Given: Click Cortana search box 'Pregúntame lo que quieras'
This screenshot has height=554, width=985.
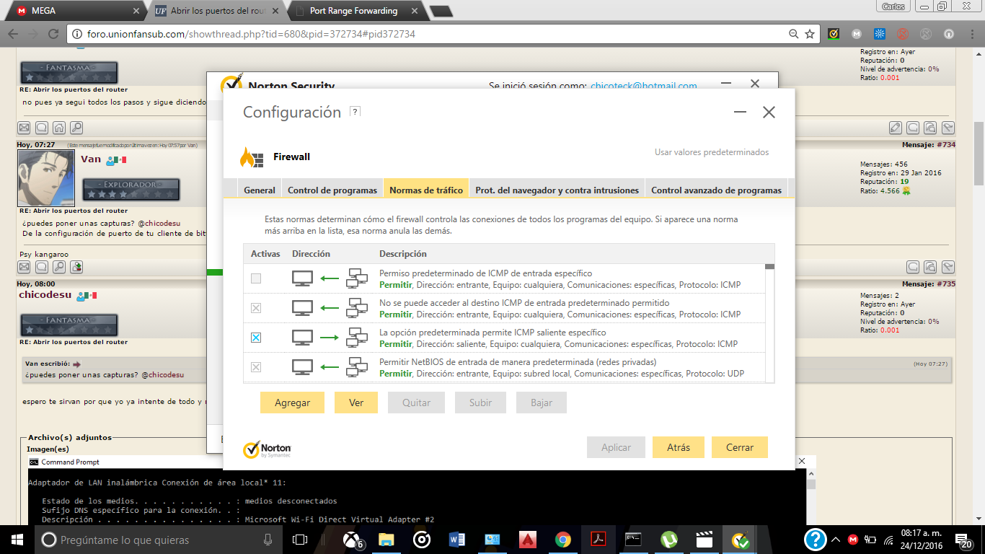Looking at the screenshot, I should (158, 540).
